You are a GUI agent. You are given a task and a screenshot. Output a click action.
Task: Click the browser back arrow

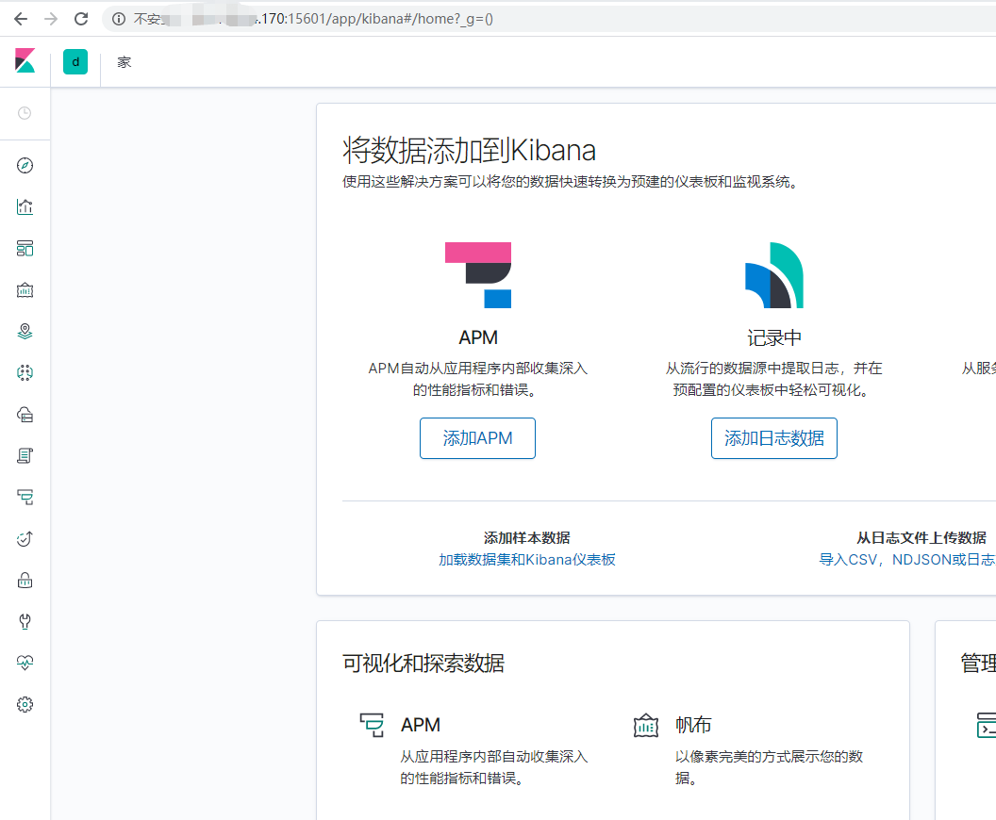(x=21, y=19)
